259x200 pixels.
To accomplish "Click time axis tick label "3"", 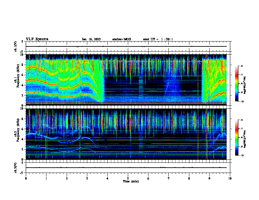I will coord(87,178).
